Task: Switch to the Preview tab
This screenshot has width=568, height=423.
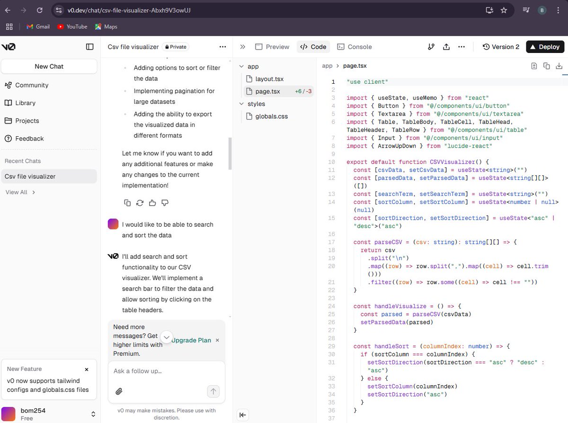Action: click(272, 47)
